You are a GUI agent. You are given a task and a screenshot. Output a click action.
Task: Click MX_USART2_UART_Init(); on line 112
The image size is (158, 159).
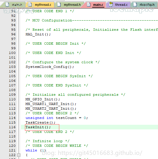[51, 109]
